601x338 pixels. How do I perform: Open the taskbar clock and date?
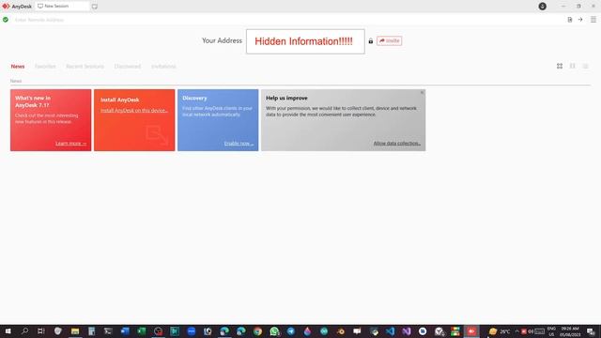tap(570, 331)
